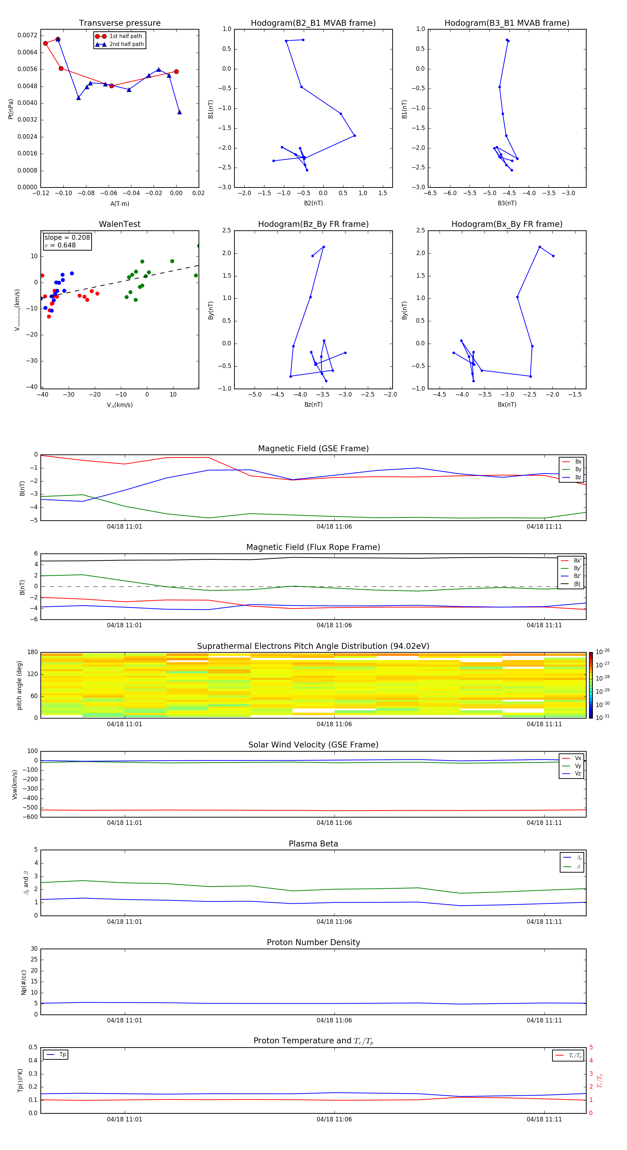627x1150 pixels.
Task: Click 'VA(km/s)' axis label in WalenTest
Action: click(x=119, y=405)
